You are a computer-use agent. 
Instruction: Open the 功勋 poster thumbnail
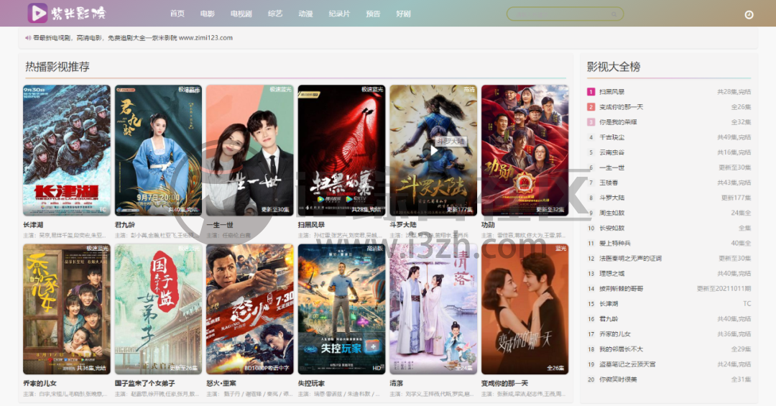[525, 150]
